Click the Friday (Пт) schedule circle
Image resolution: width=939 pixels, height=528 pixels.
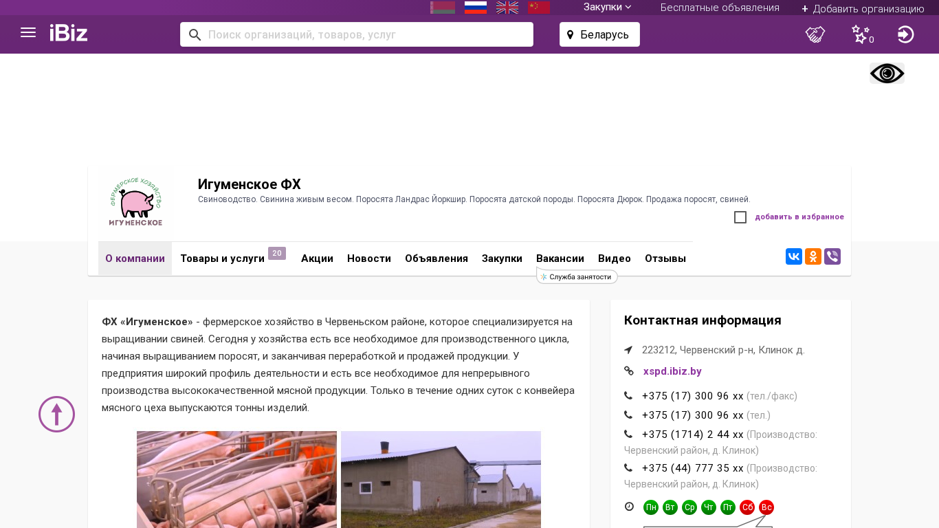point(728,507)
